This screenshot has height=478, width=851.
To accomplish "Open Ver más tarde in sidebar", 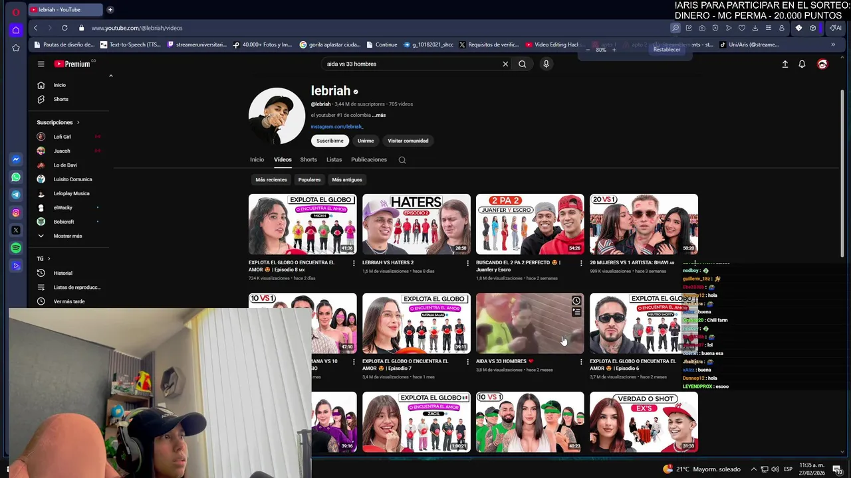I will click(68, 301).
